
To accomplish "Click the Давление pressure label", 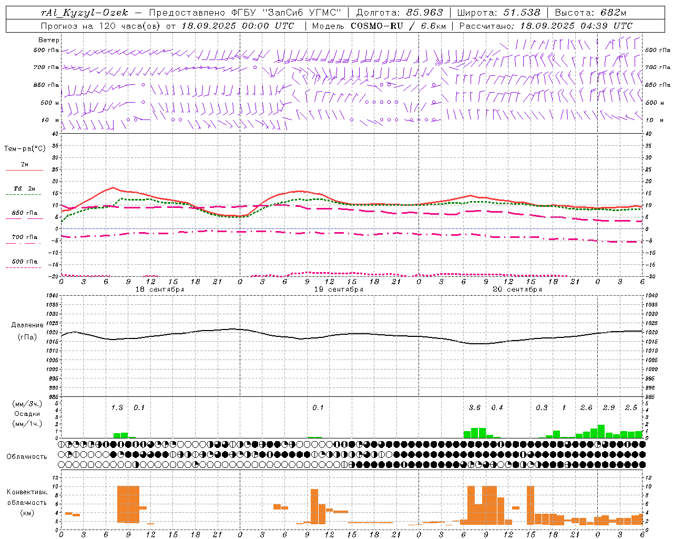I will coord(27,325).
